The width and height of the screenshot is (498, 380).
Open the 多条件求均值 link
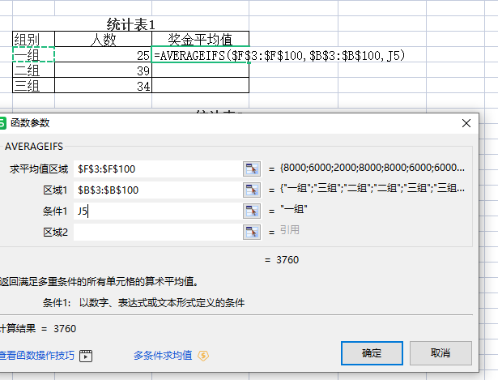(163, 355)
